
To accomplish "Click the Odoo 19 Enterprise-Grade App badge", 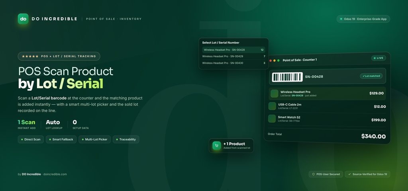I will [x=363, y=19].
